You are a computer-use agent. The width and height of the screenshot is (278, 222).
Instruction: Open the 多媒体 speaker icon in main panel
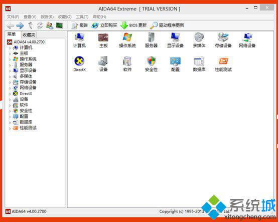(199, 40)
